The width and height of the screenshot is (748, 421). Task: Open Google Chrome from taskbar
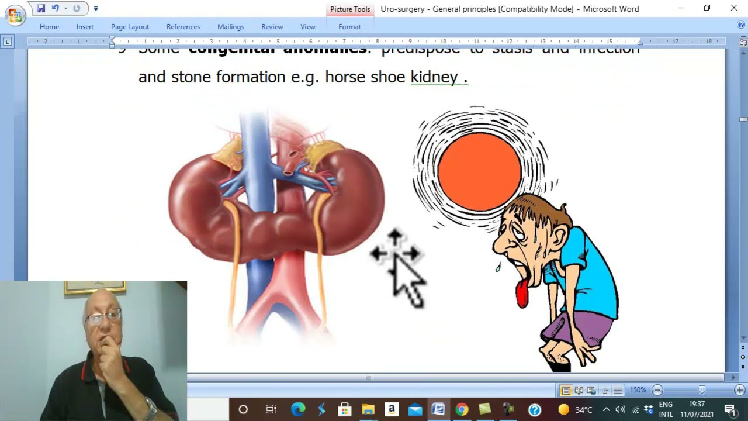tap(462, 409)
